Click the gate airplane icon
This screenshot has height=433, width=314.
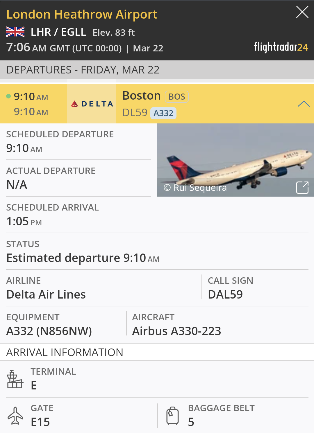15,416
